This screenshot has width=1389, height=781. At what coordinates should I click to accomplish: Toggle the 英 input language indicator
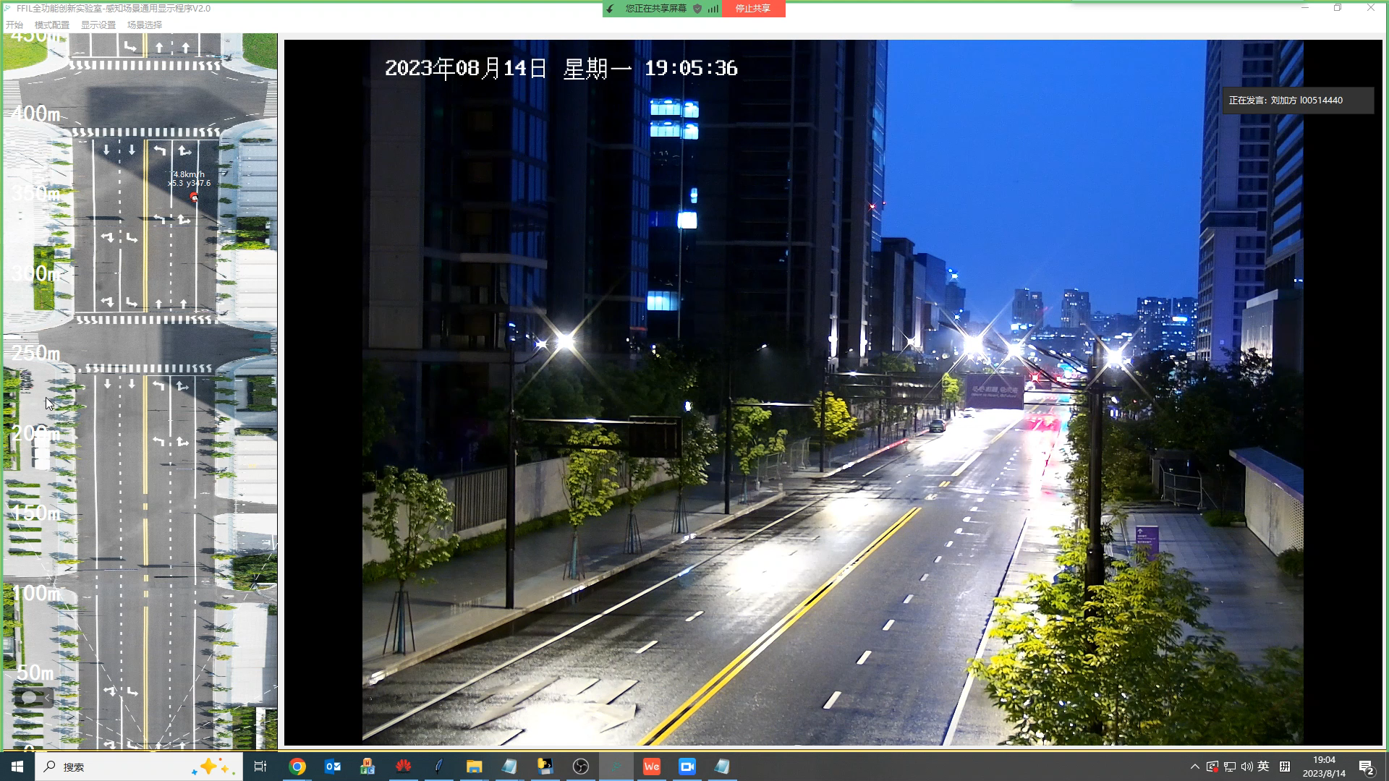[1263, 767]
